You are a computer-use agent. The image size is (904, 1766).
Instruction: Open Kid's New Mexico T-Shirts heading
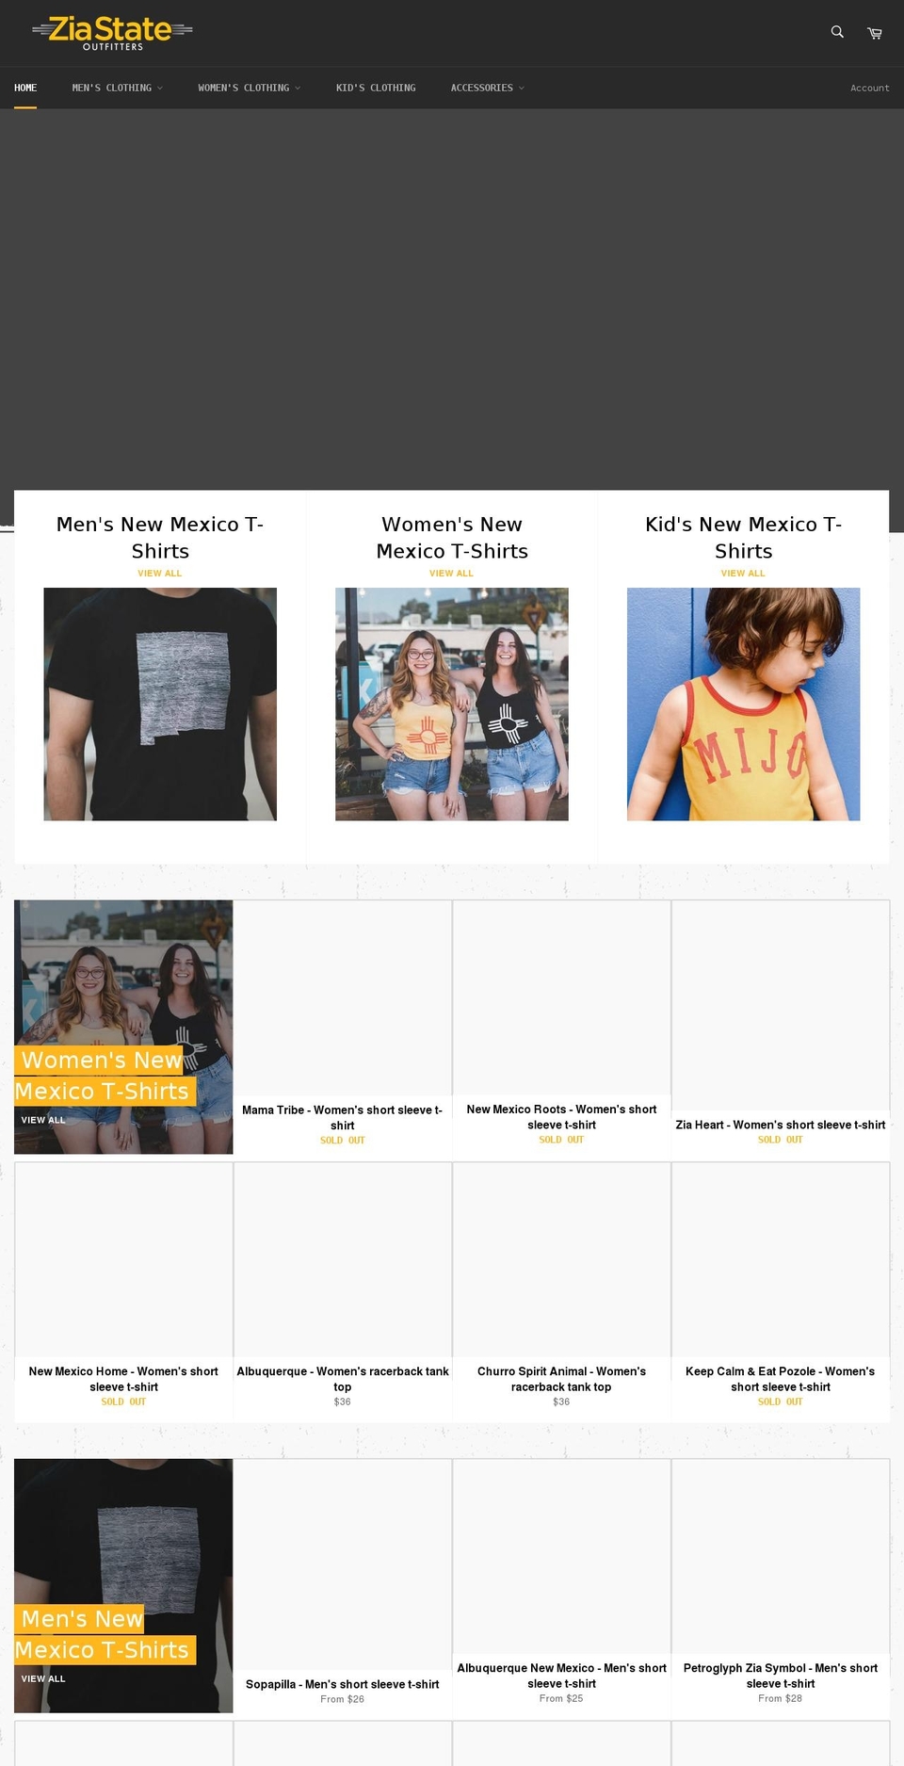point(744,538)
